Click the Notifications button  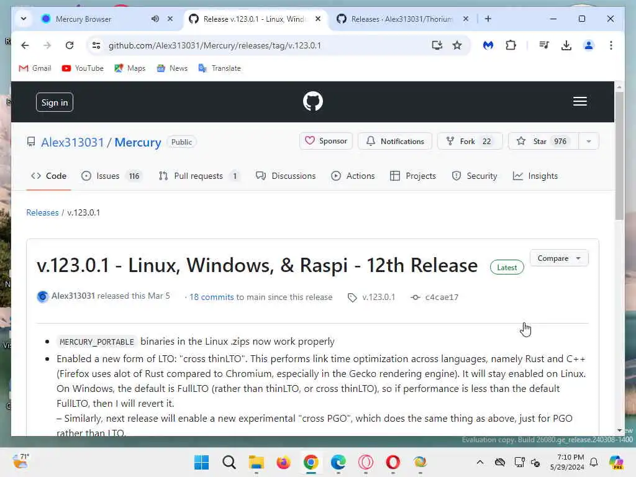click(395, 141)
